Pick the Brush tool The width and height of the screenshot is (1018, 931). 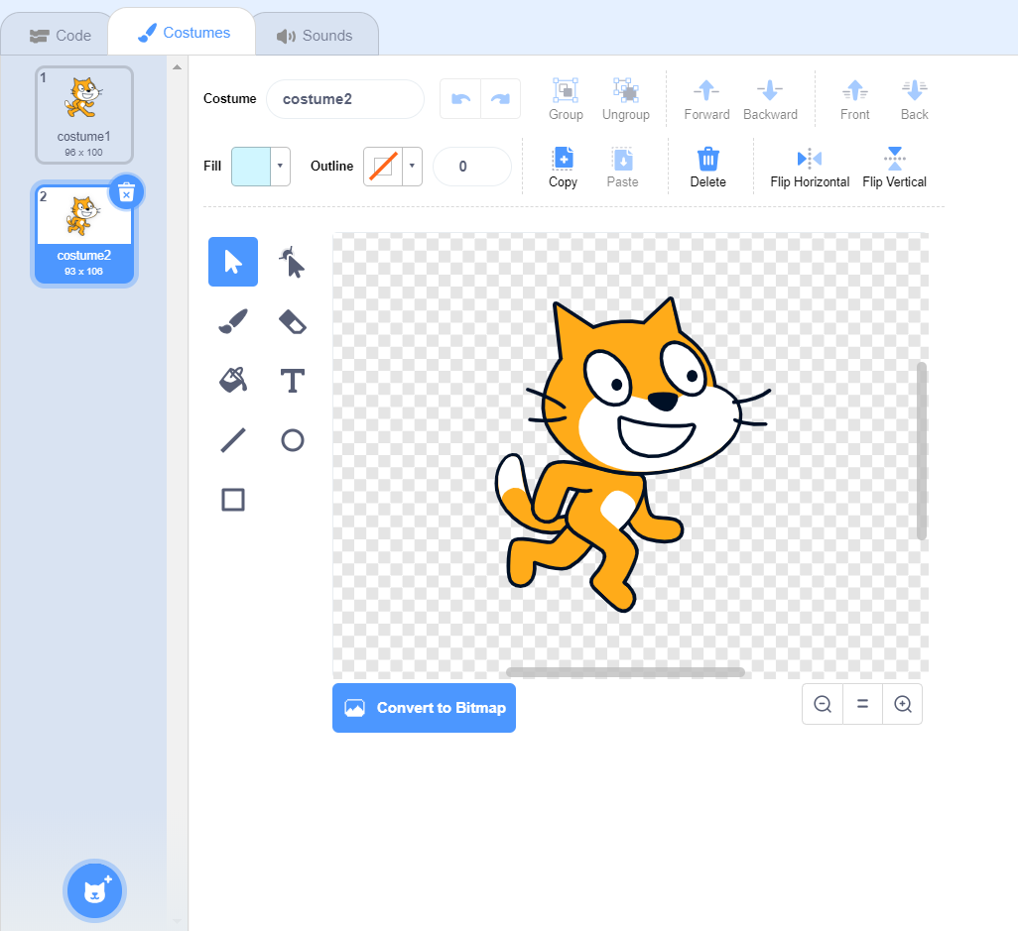pos(232,321)
